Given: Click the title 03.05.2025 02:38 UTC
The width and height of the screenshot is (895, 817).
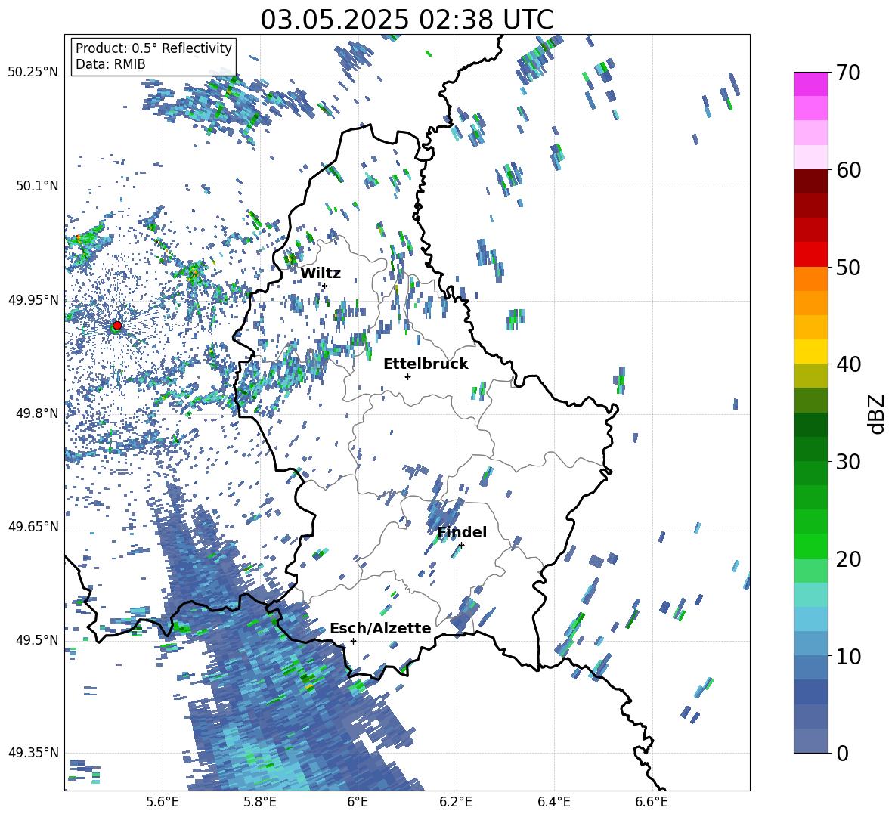Looking at the screenshot, I should point(407,20).
